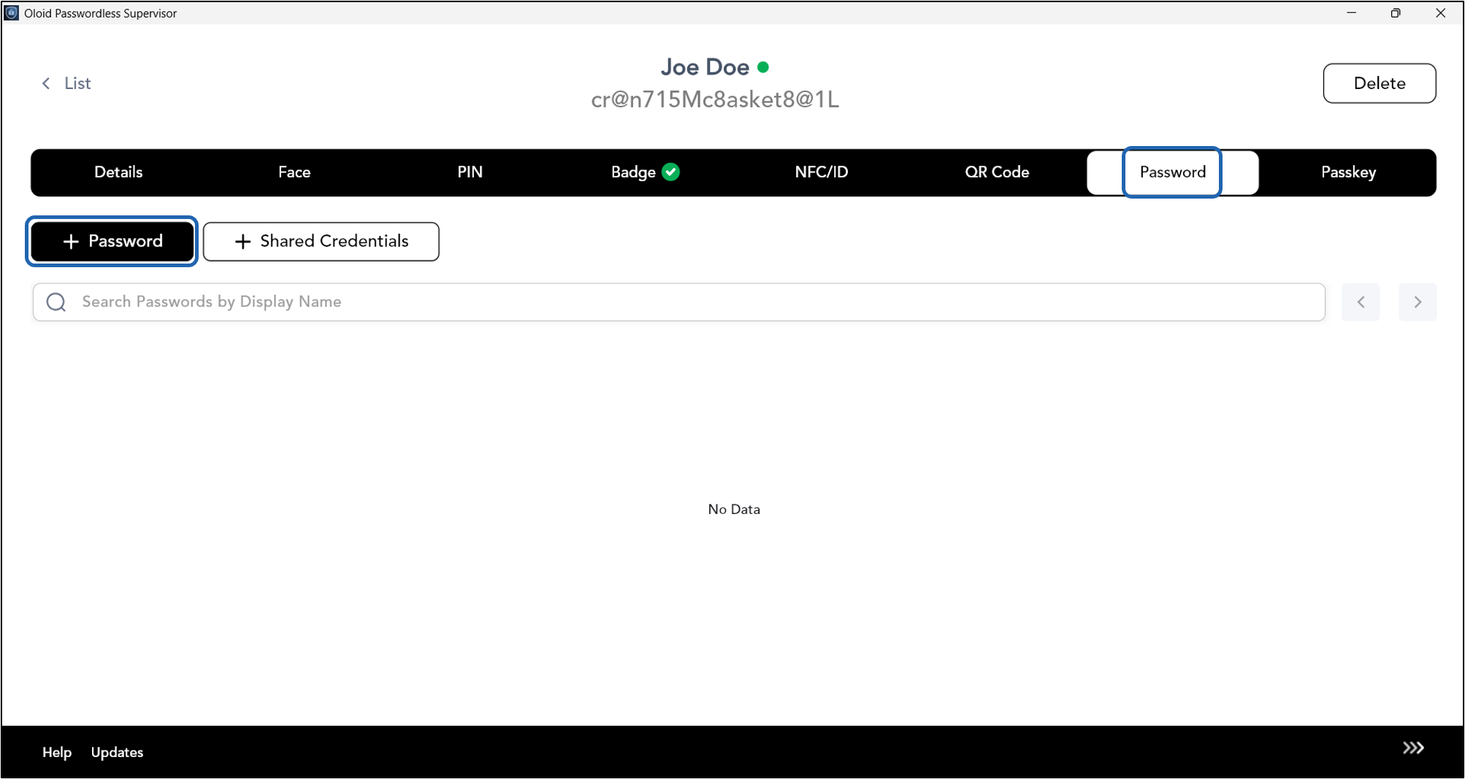The image size is (1465, 779).
Task: Focus the Search Passwords by Display Name field
Action: 679,302
